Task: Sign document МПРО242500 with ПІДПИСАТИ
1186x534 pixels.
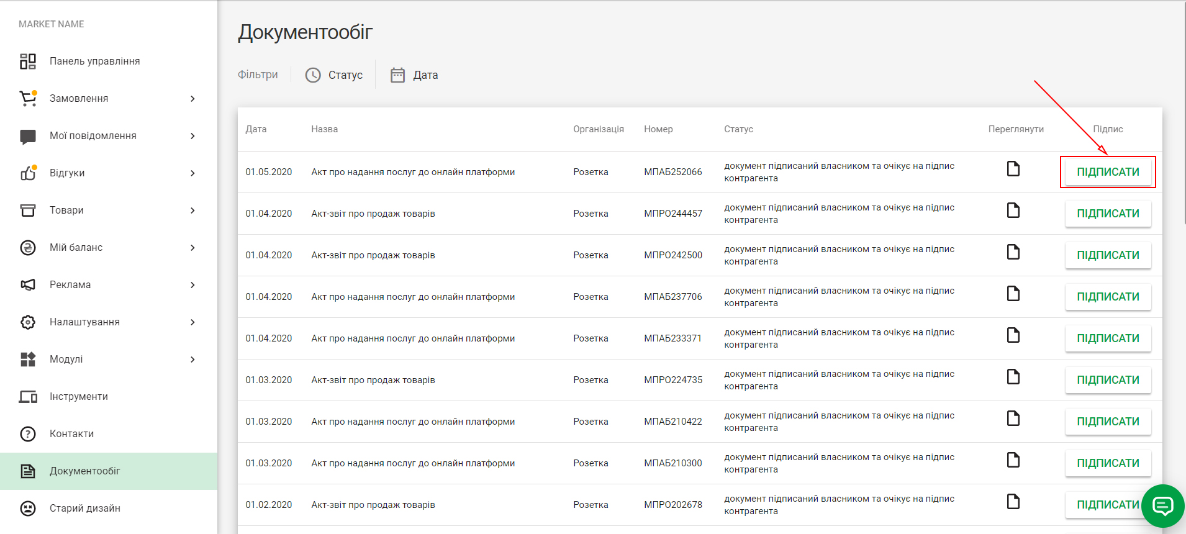Action: click(1108, 255)
